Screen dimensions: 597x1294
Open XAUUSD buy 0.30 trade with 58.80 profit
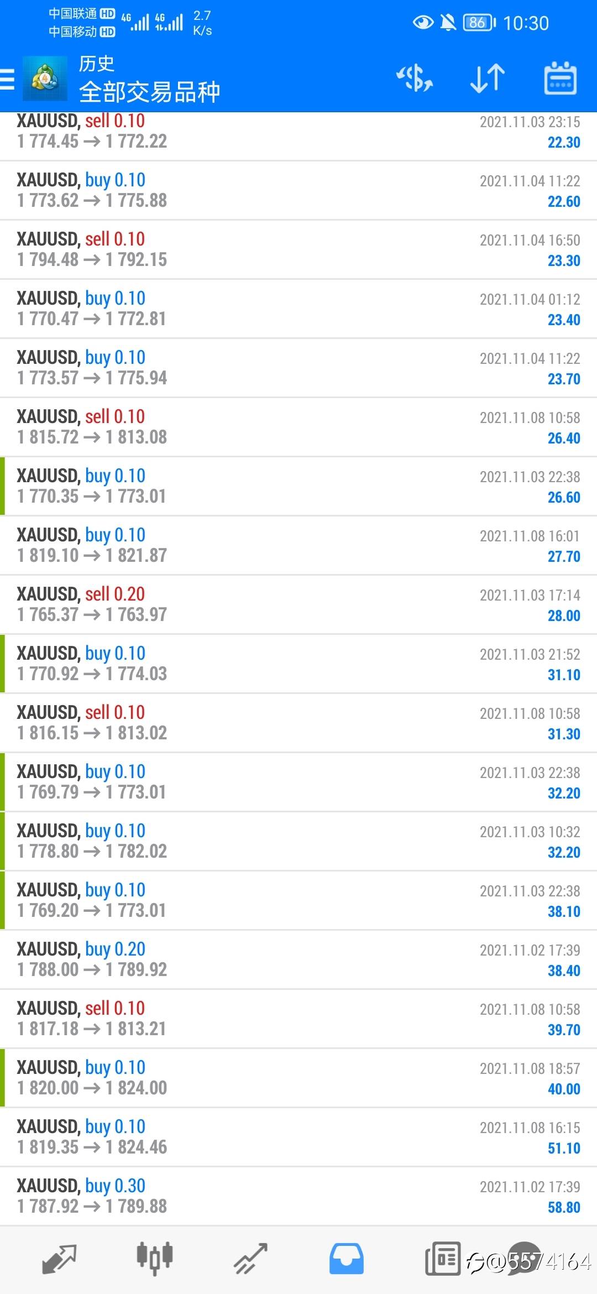298,1196
